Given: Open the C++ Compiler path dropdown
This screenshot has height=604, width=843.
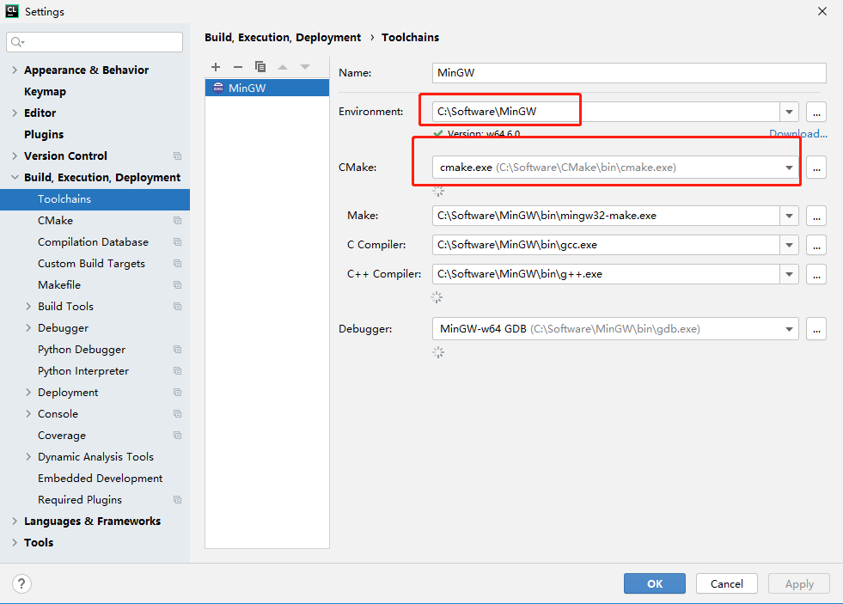Looking at the screenshot, I should [789, 274].
